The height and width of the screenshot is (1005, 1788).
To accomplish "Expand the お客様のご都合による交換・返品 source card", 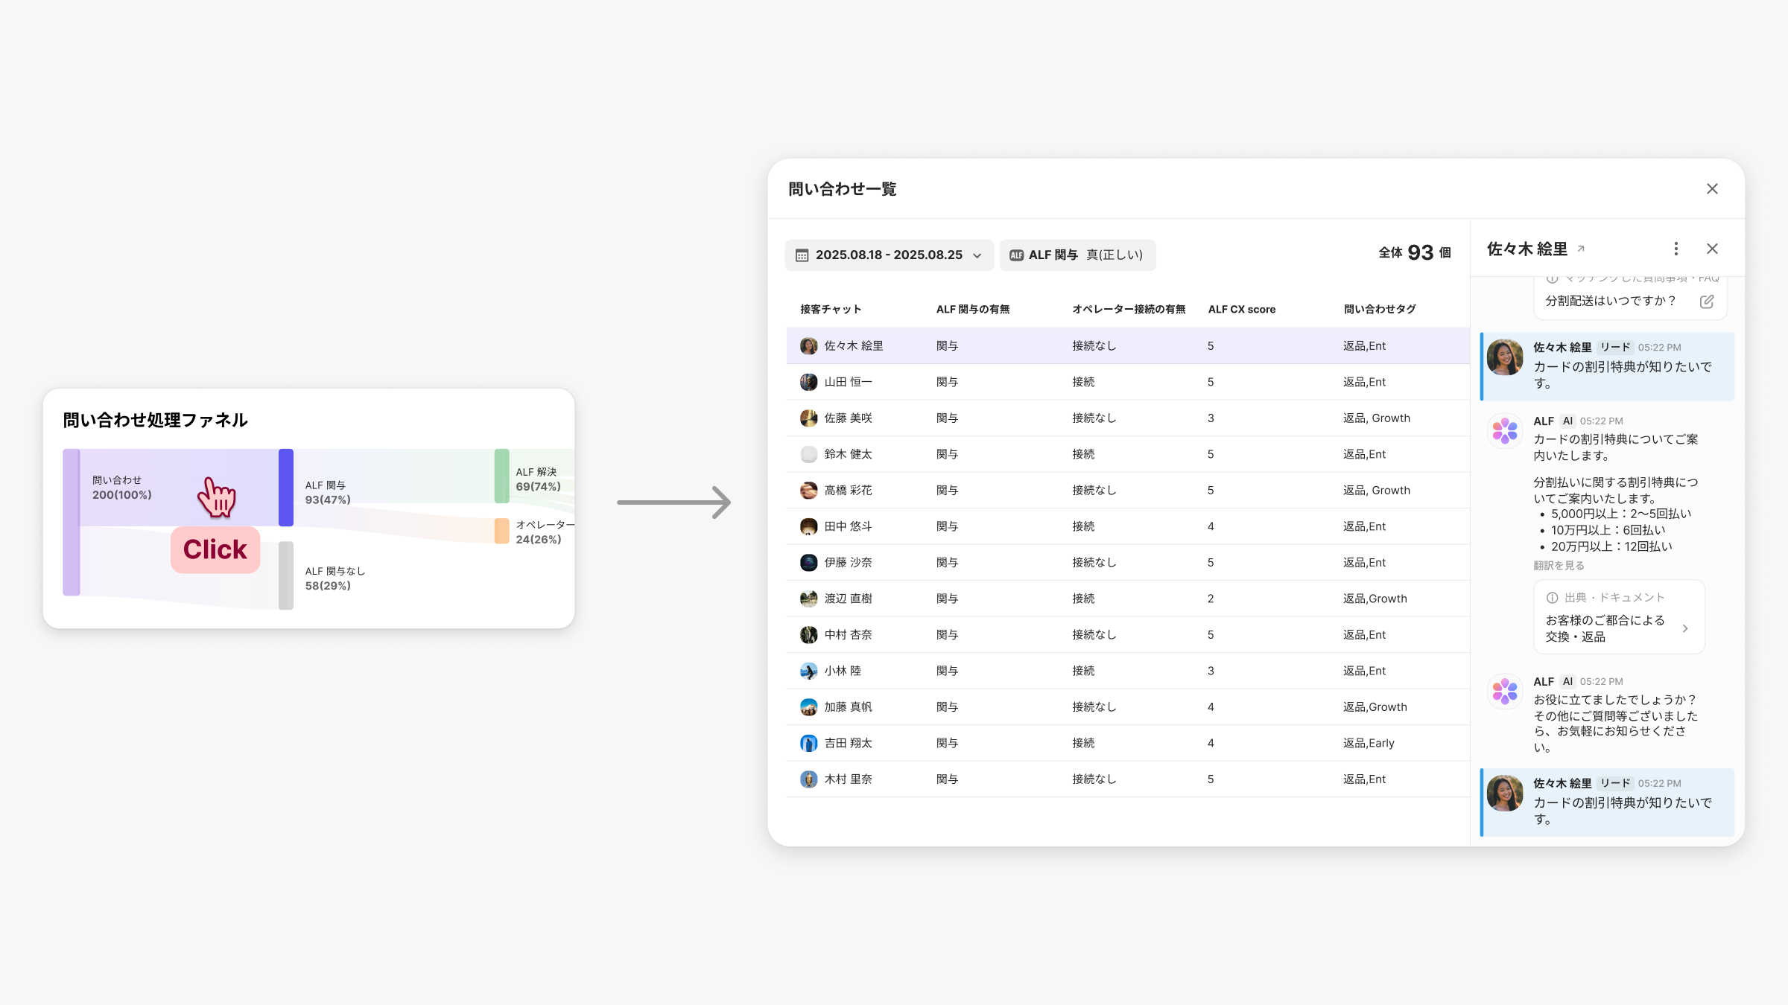I will [1685, 628].
